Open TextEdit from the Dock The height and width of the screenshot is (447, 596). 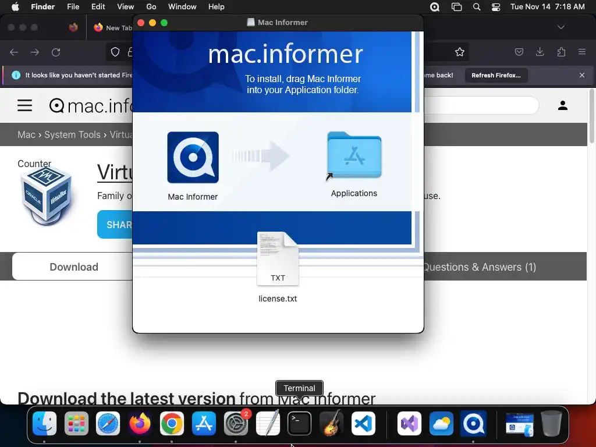tap(268, 423)
